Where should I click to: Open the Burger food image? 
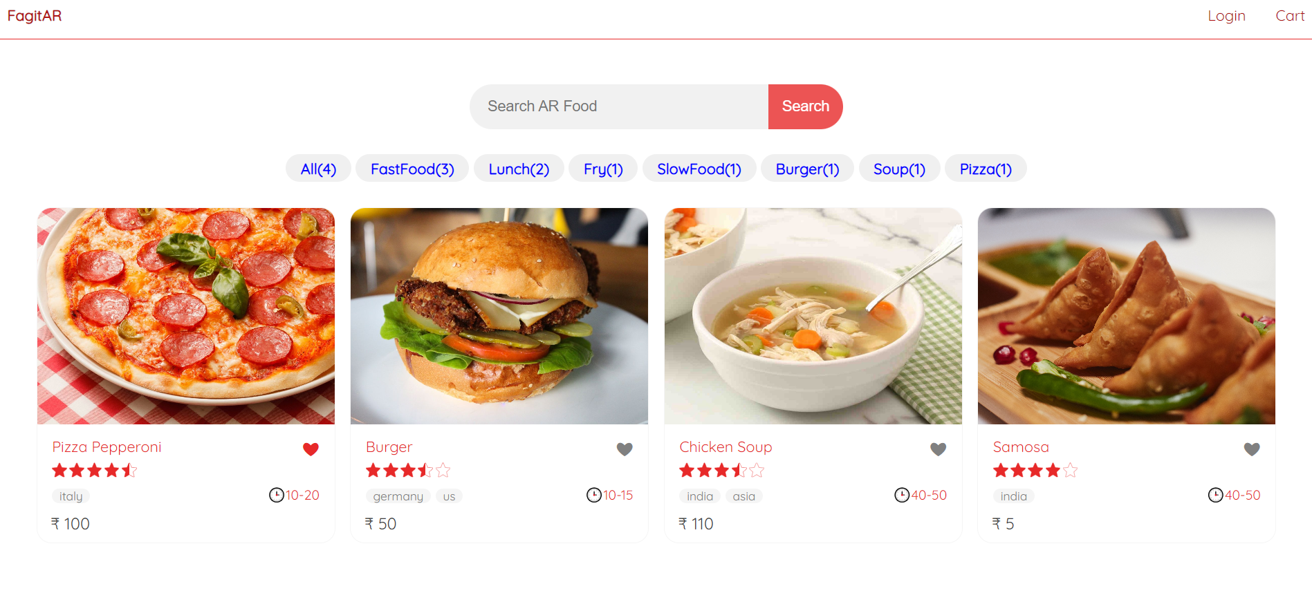click(x=499, y=316)
